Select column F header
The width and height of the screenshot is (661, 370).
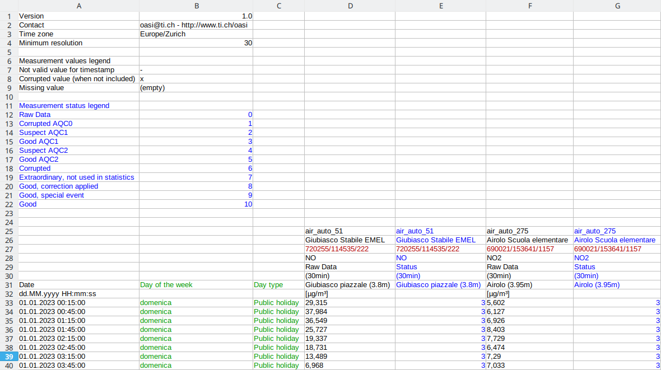(529, 6)
